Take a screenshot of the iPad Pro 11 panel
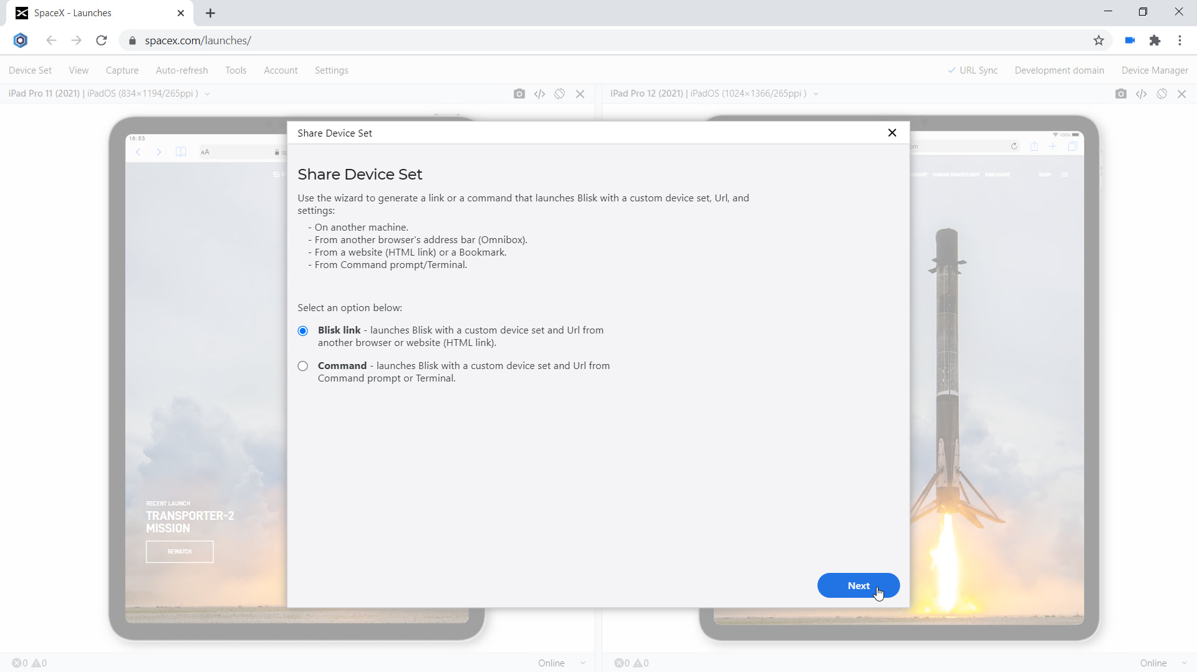This screenshot has width=1197, height=672. (x=519, y=94)
